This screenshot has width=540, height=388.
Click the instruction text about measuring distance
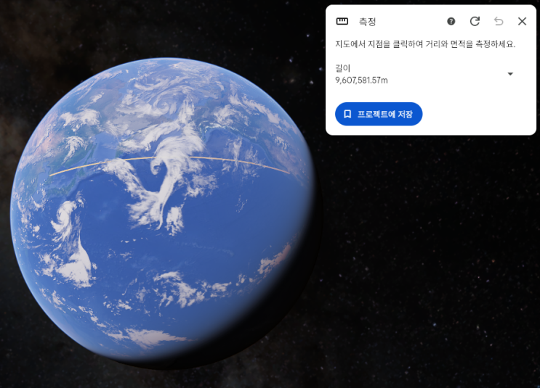click(425, 44)
